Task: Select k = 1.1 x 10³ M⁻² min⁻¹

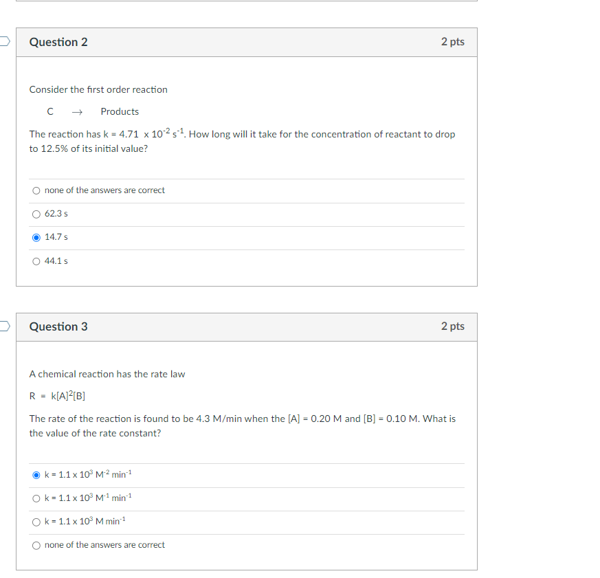Action: (36, 474)
